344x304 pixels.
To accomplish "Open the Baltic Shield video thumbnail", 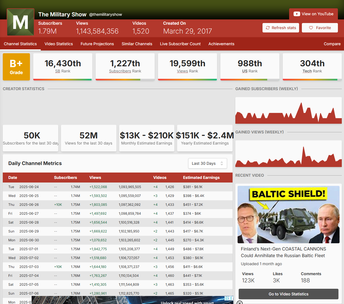I will coord(289,215).
